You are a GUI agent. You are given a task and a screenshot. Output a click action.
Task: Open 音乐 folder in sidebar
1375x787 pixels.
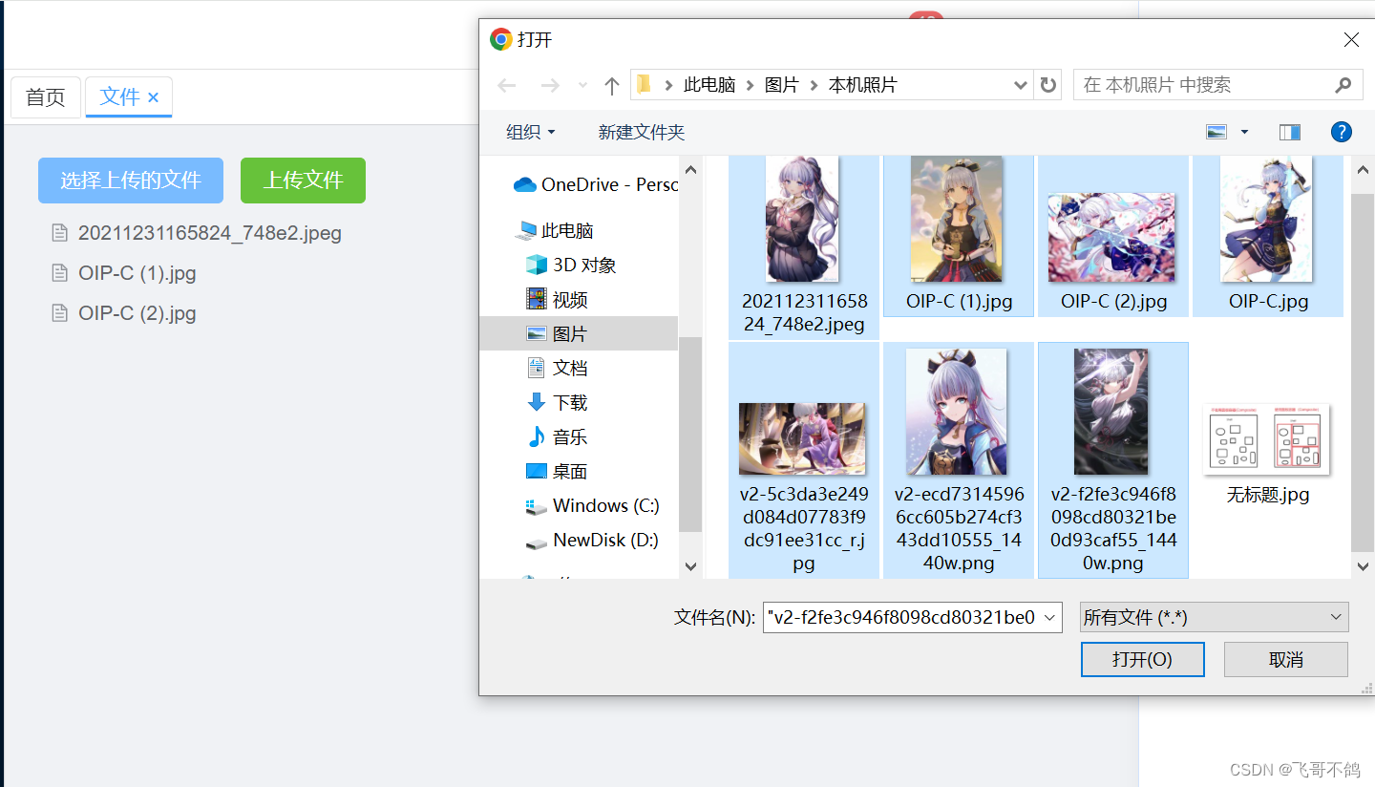tap(558, 436)
